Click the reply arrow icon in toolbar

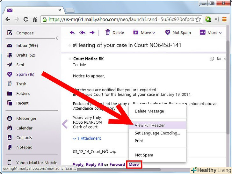[72, 33]
